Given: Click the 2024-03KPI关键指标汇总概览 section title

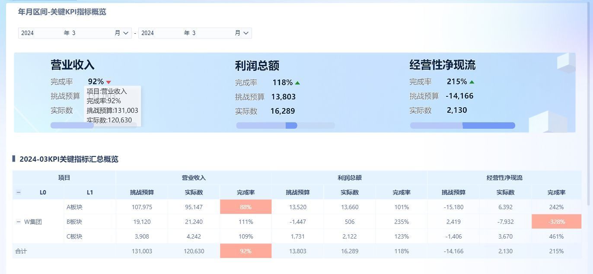Looking at the screenshot, I should (69, 159).
